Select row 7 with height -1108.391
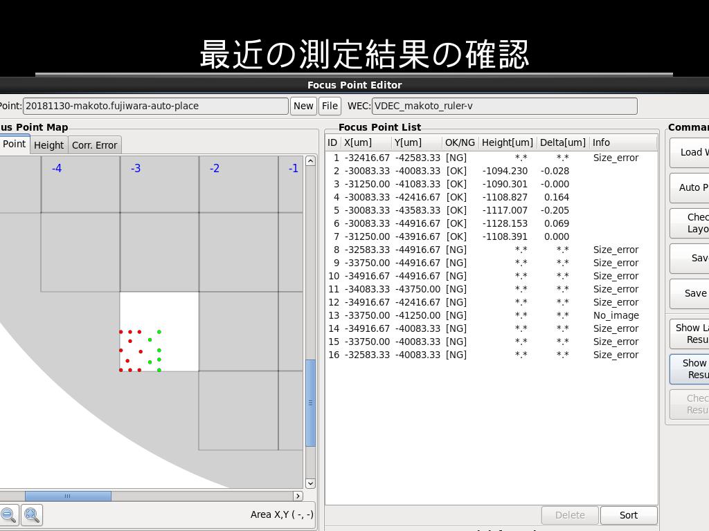709x531 pixels. click(x=491, y=236)
